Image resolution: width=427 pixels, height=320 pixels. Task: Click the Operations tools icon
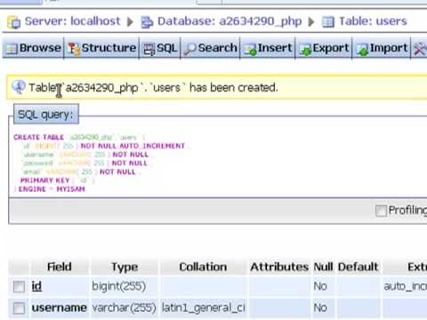coord(420,49)
